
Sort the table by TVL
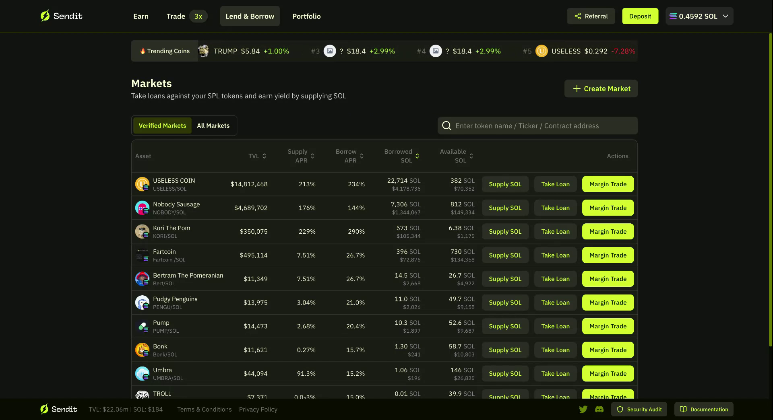pos(257,156)
